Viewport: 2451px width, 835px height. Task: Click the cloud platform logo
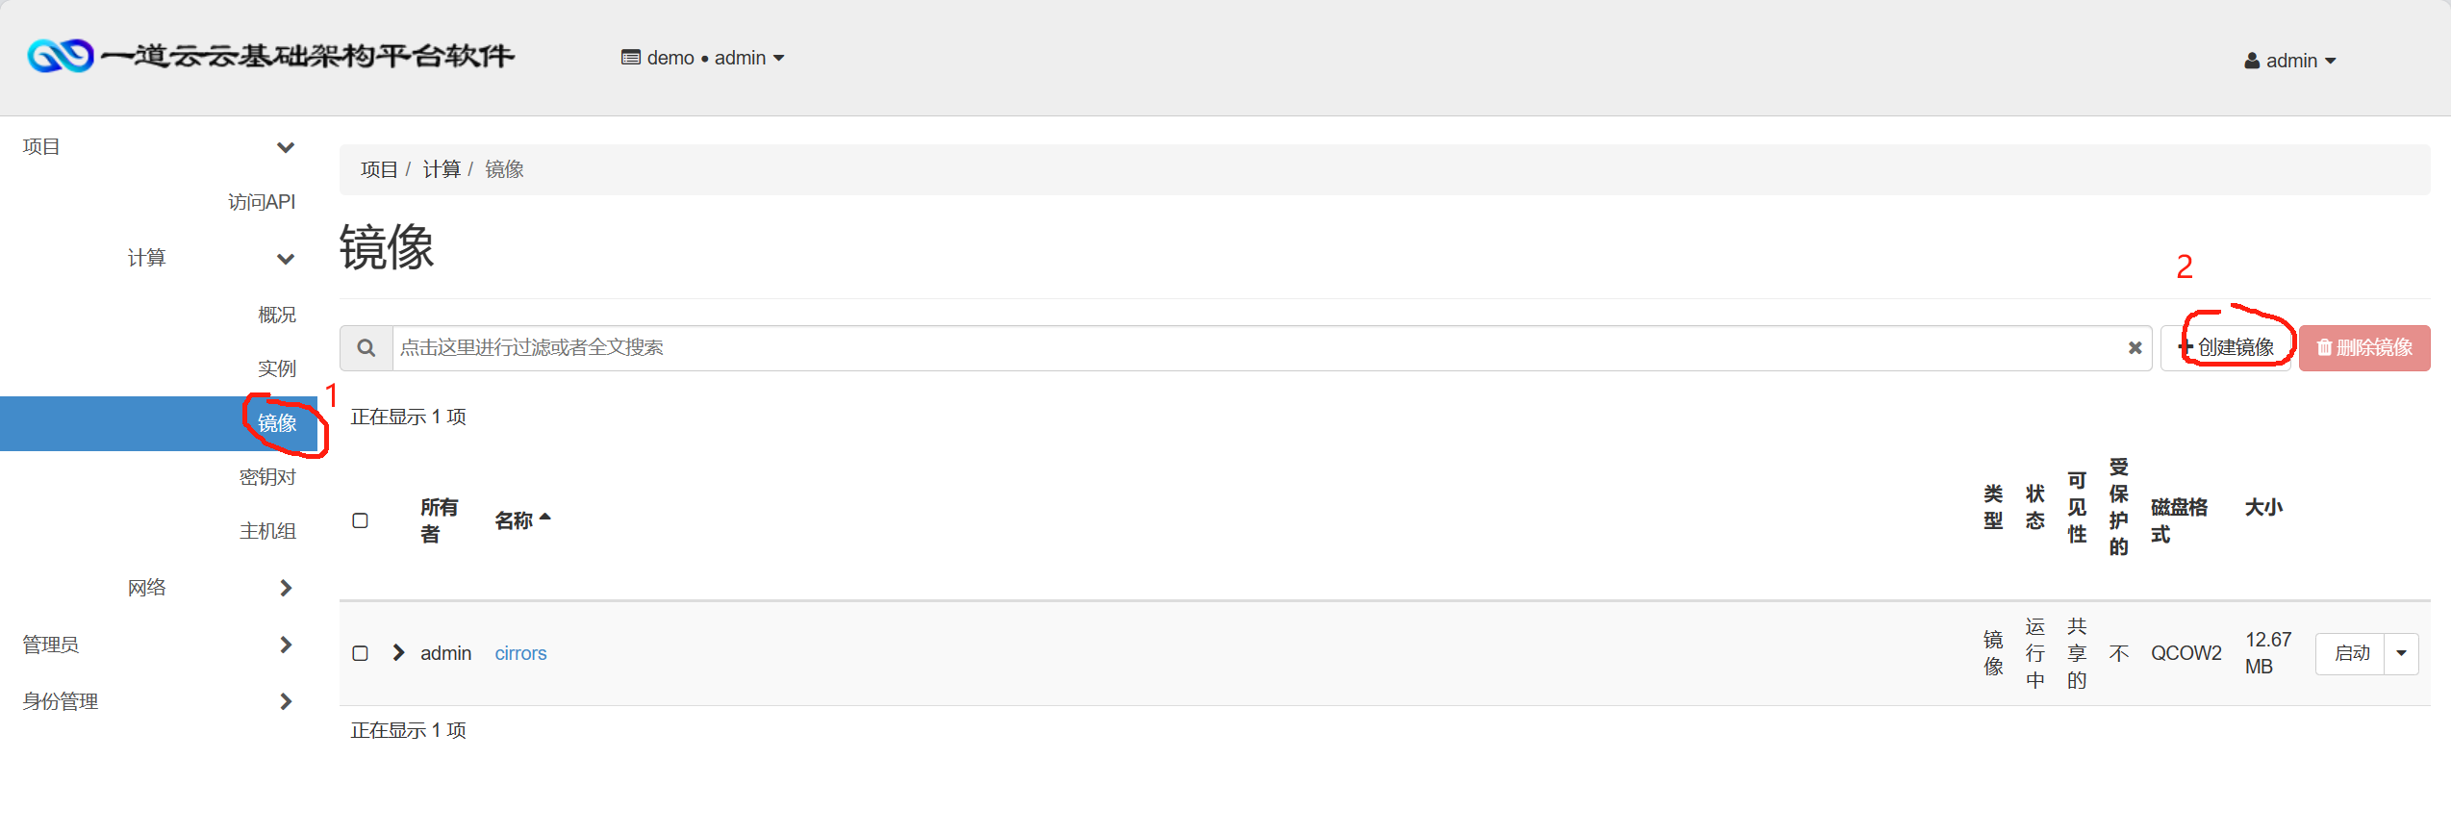tap(61, 57)
